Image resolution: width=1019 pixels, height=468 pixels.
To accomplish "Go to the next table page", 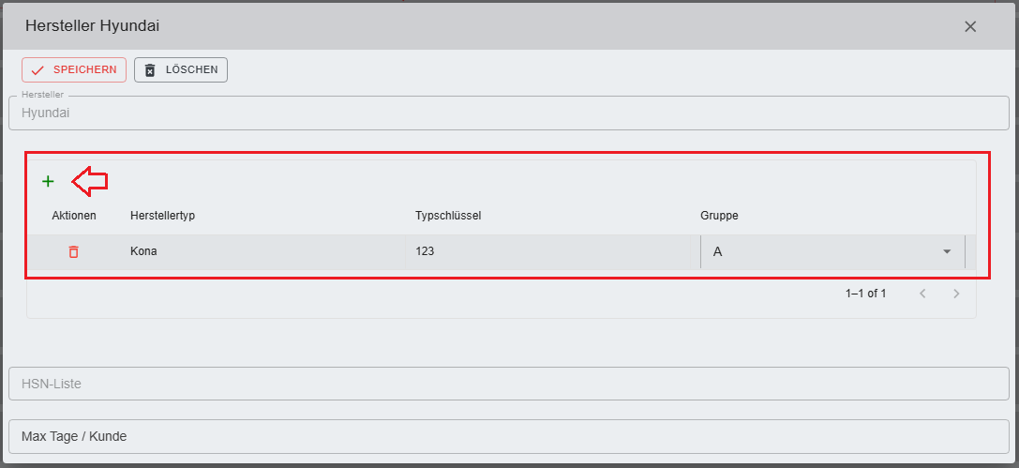I will 956,294.
